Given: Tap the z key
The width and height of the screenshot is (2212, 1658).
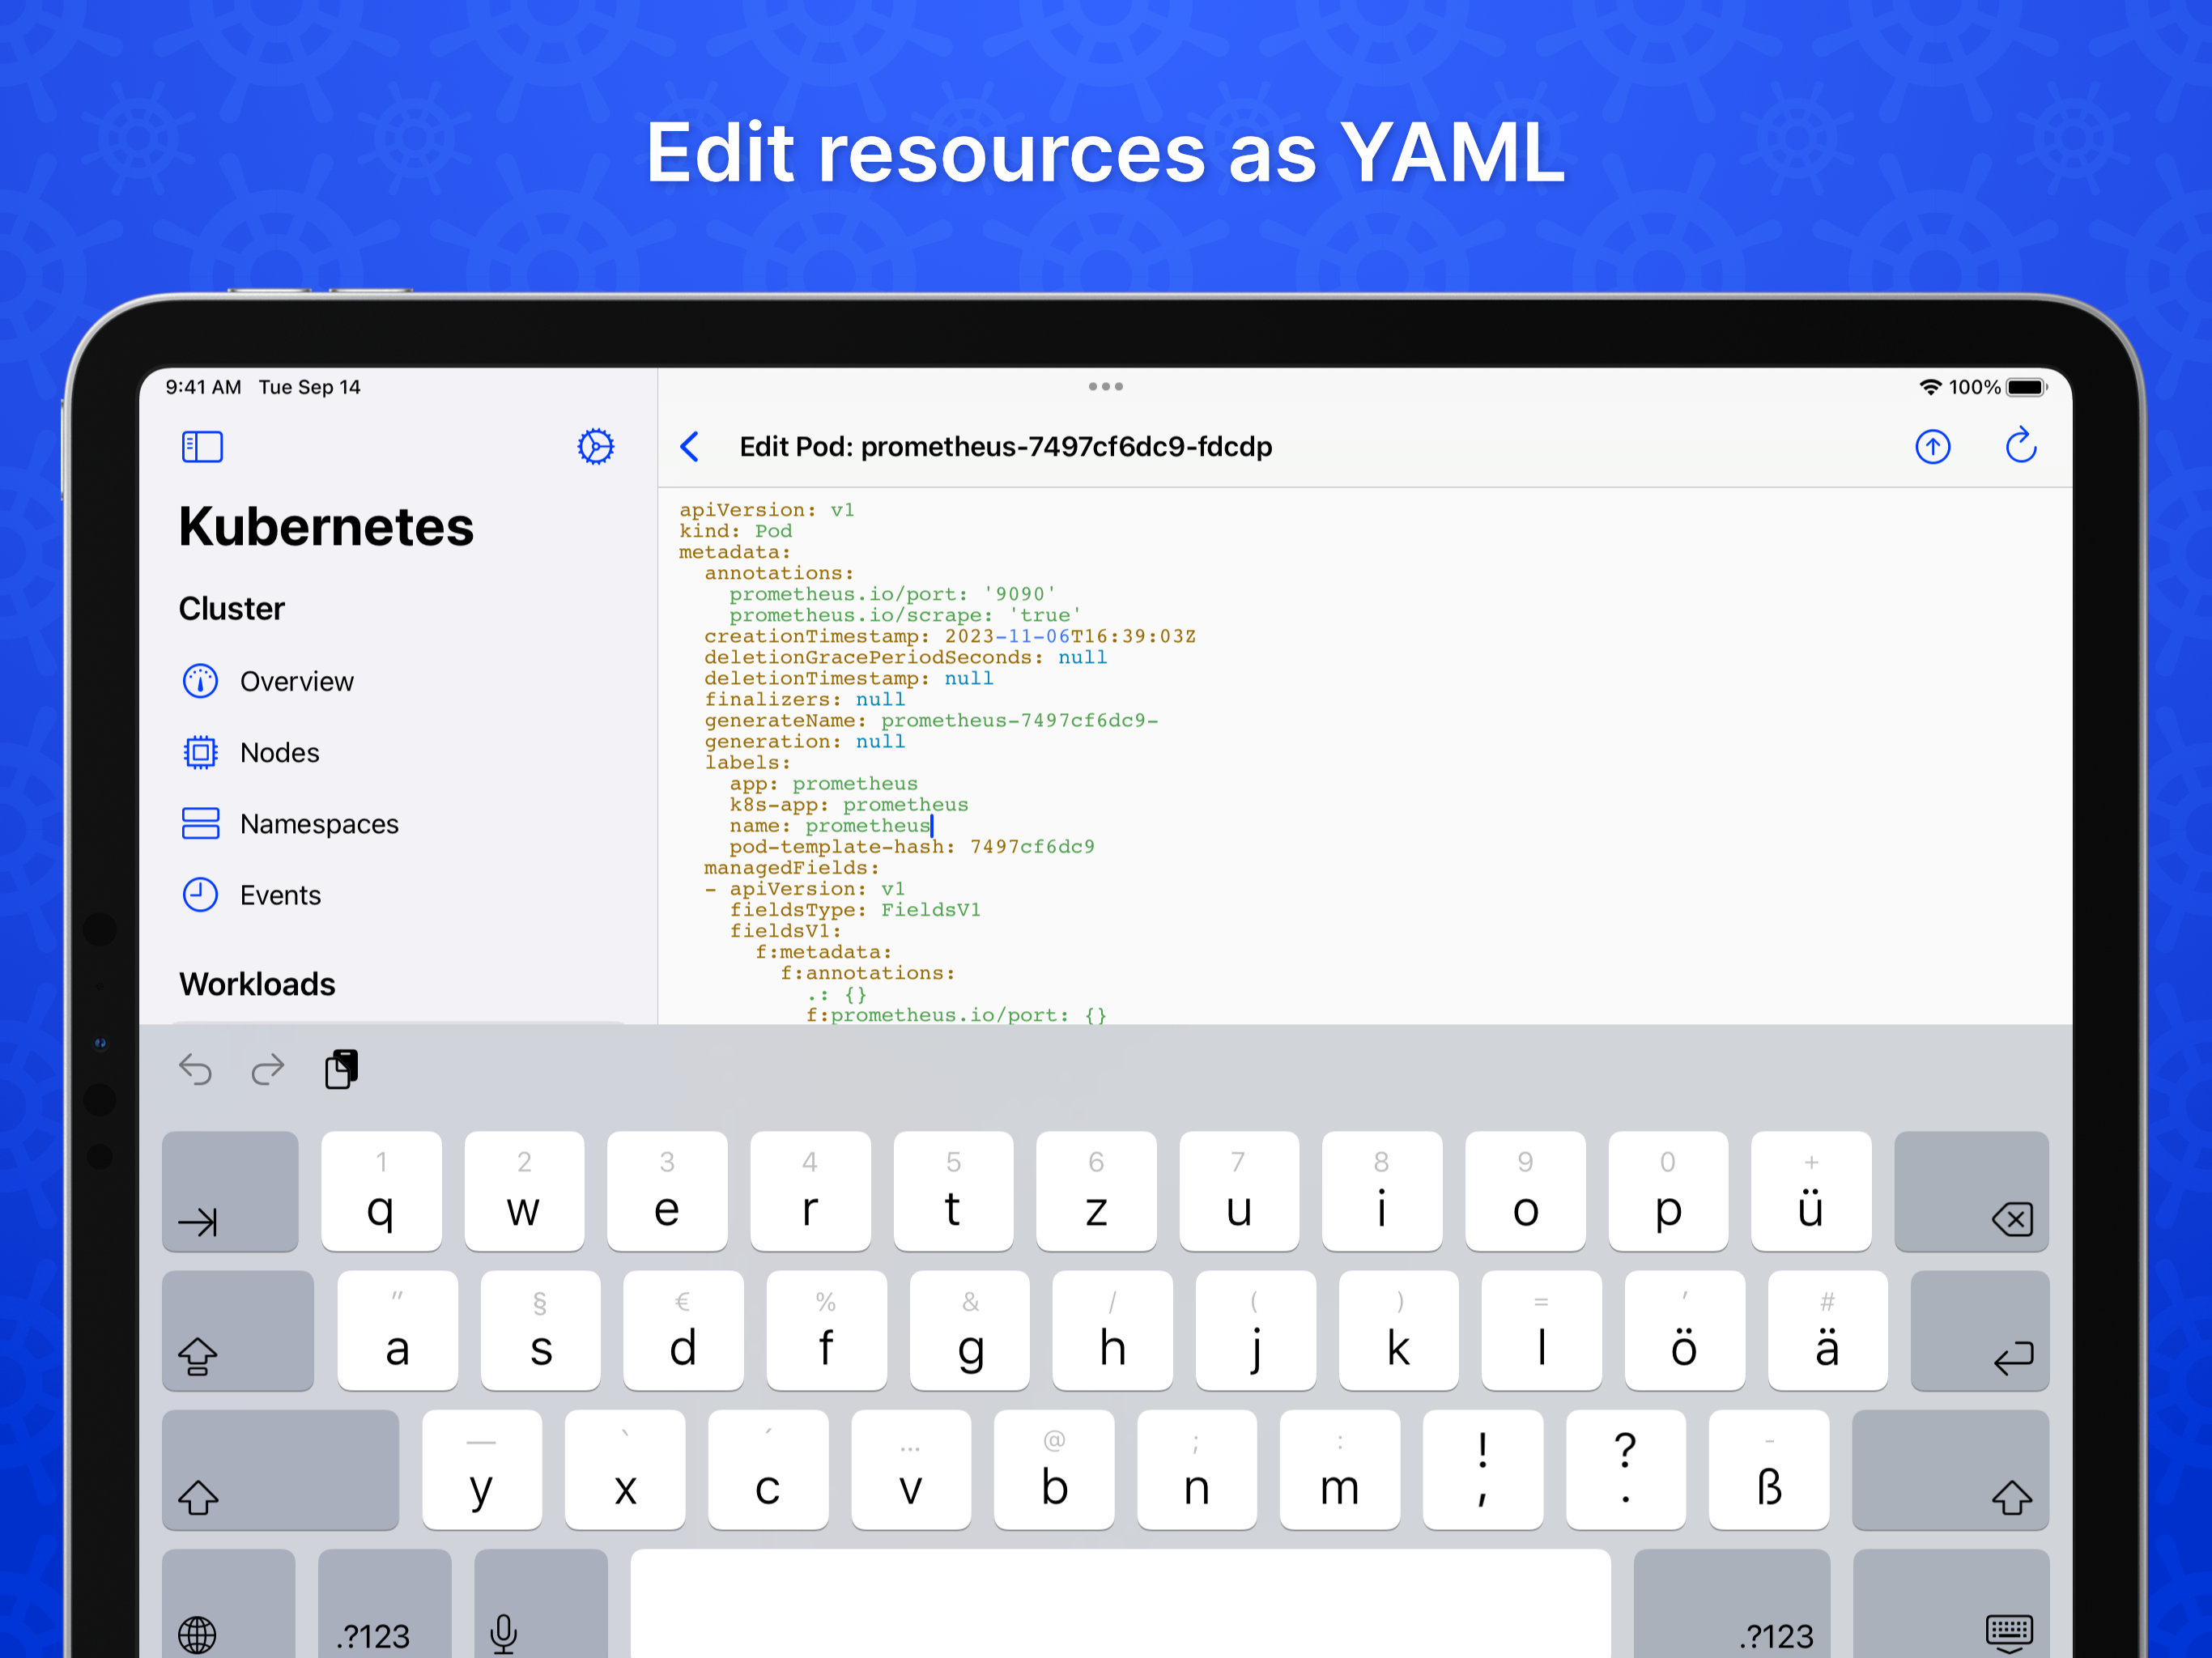Looking at the screenshot, I should (x=1096, y=1191).
